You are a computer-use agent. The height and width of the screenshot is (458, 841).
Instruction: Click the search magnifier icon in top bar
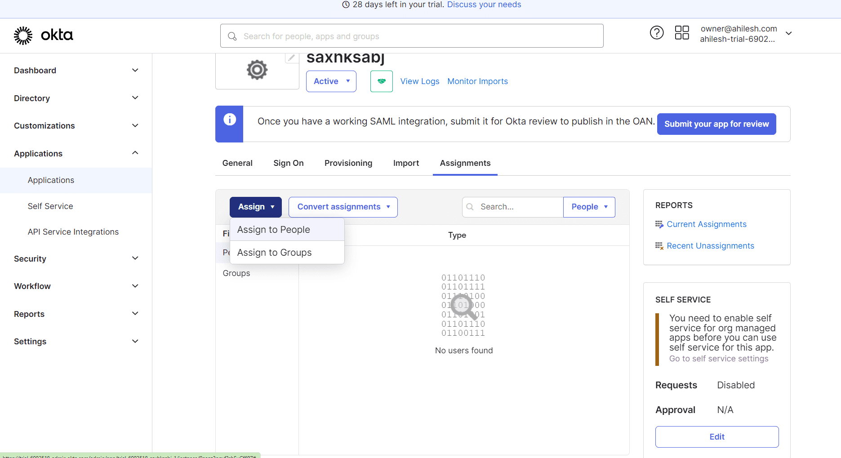tap(232, 36)
